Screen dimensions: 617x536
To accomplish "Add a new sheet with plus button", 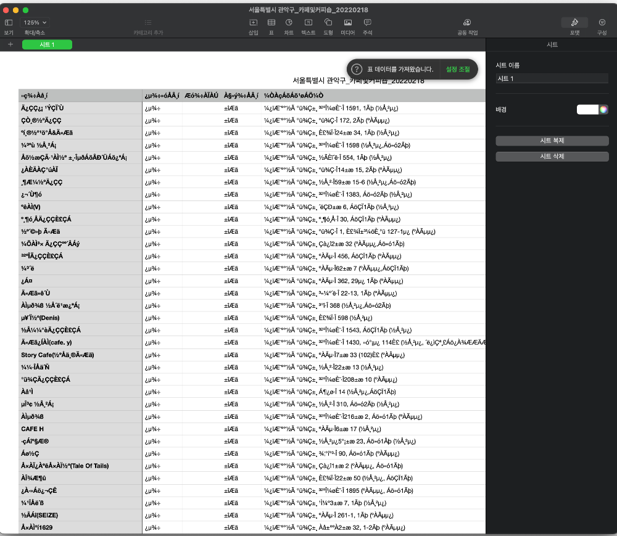I will point(10,44).
